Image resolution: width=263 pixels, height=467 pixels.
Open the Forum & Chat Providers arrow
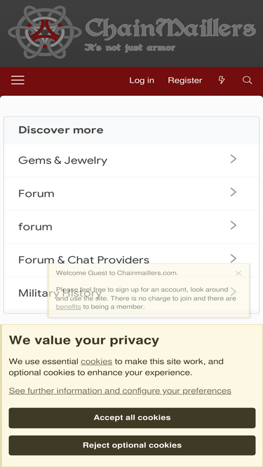tap(234, 258)
